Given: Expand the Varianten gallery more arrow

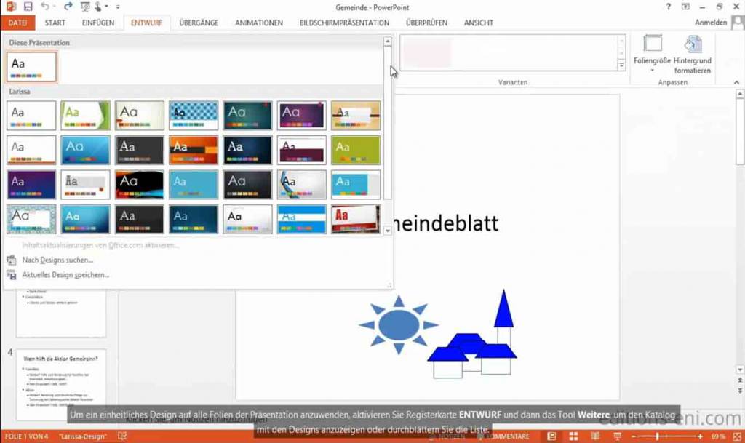Looking at the screenshot, I should [621, 65].
